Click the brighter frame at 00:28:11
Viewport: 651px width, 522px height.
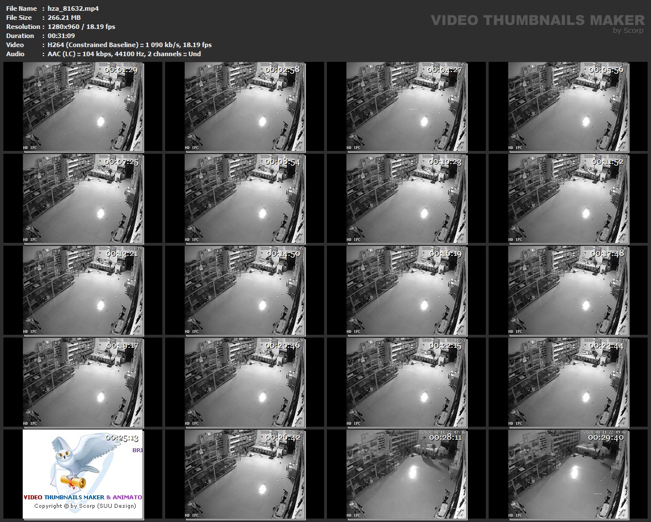click(x=406, y=474)
